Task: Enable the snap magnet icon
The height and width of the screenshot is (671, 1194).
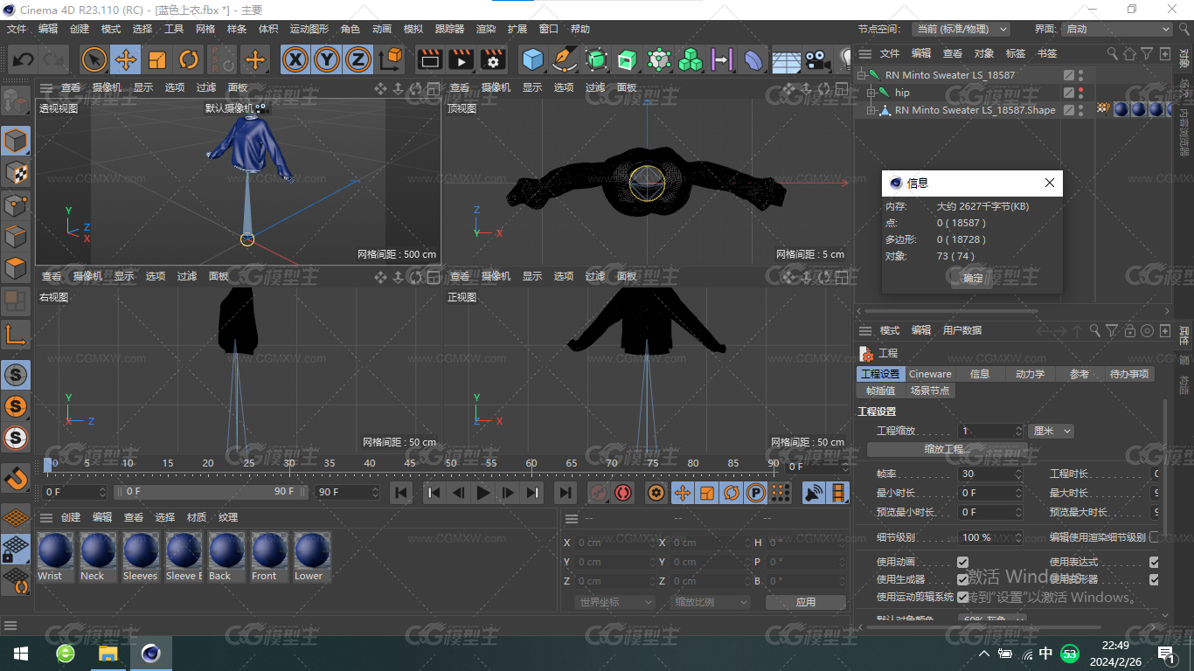Action: pyautogui.click(x=16, y=478)
